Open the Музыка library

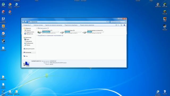[28, 45]
